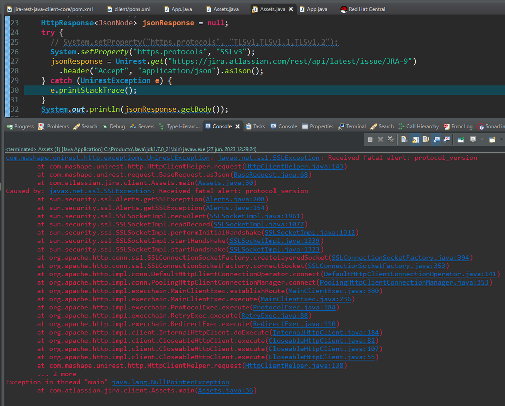Viewport: 505px width, 406px height.
Task: Jump to Assets.java:36 from the stack trace
Action: coord(225,390)
